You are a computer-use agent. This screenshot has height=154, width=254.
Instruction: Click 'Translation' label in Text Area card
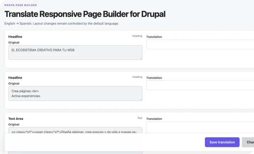coord(154,119)
